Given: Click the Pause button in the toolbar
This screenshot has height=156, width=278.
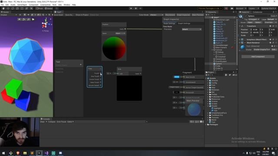Looking at the screenshot, I should coord(136,9).
